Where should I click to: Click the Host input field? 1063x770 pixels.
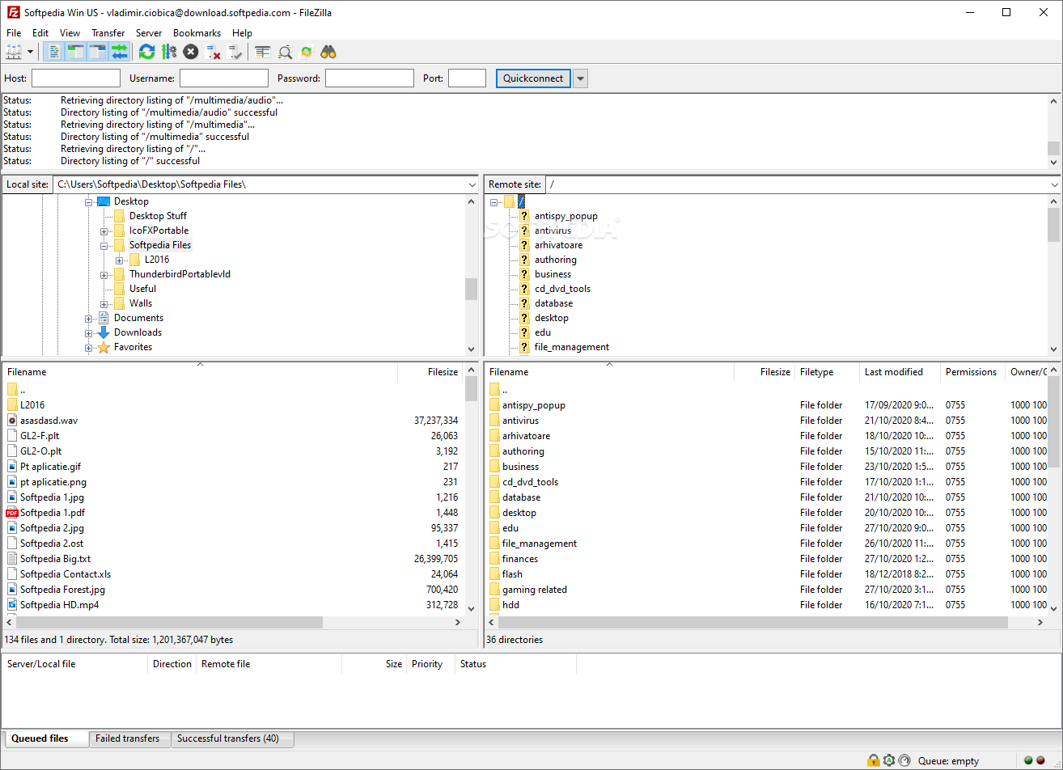pyautogui.click(x=76, y=78)
